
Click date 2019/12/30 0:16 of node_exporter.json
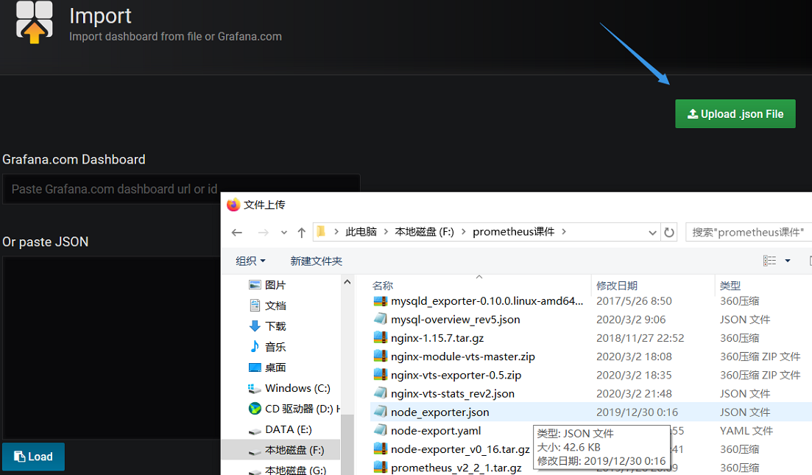pos(637,412)
